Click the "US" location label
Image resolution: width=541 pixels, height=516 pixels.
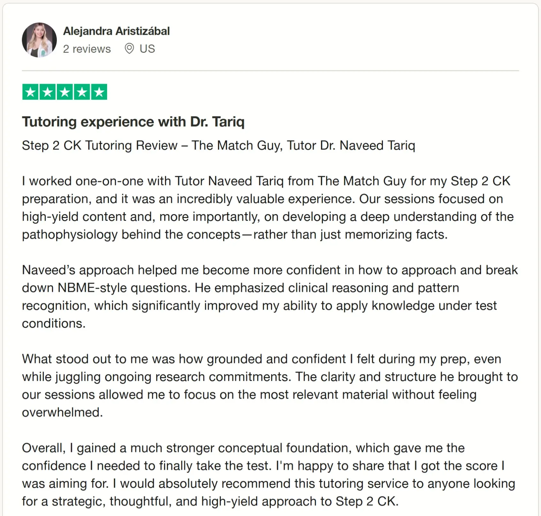tap(147, 49)
